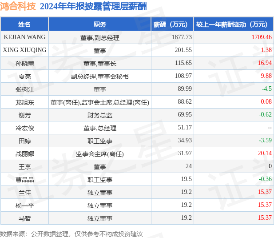Click the name 王京
The height and width of the screenshot is (238, 274).
point(24,167)
